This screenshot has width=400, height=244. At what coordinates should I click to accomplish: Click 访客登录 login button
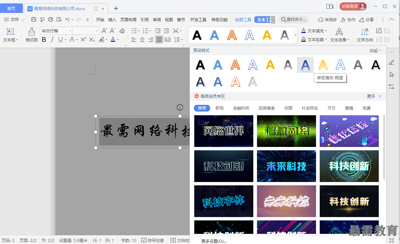coord(353,6)
